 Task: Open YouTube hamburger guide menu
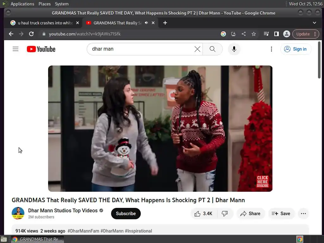[x=16, y=49]
